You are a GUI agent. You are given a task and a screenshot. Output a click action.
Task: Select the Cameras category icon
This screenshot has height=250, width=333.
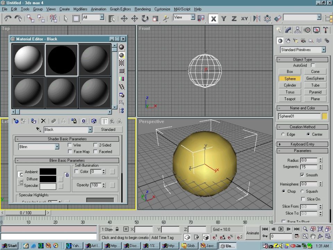(303, 41)
